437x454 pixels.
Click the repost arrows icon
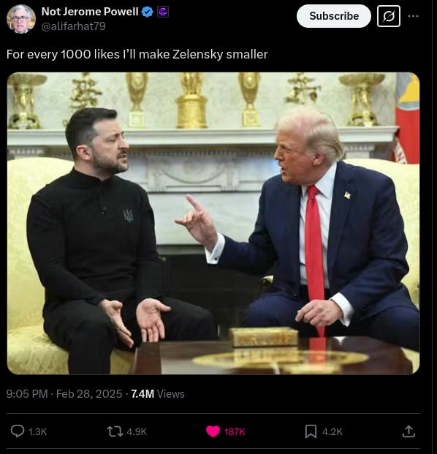pyautogui.click(x=115, y=431)
